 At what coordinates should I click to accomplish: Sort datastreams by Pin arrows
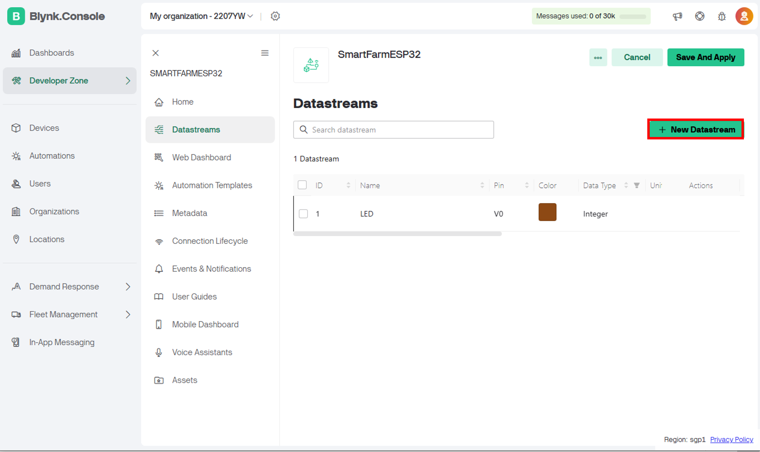pos(527,185)
